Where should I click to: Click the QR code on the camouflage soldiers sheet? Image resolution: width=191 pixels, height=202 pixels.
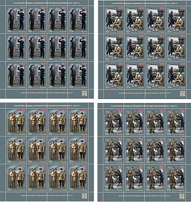click(182, 196)
